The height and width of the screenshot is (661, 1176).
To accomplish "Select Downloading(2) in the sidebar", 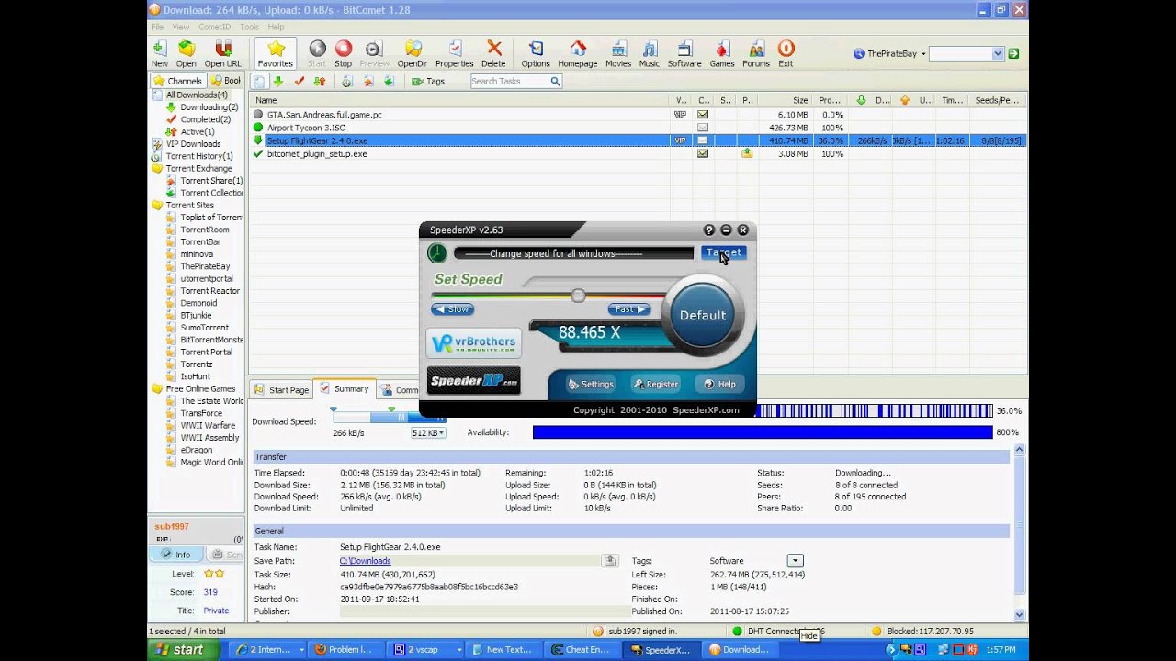I will [209, 106].
